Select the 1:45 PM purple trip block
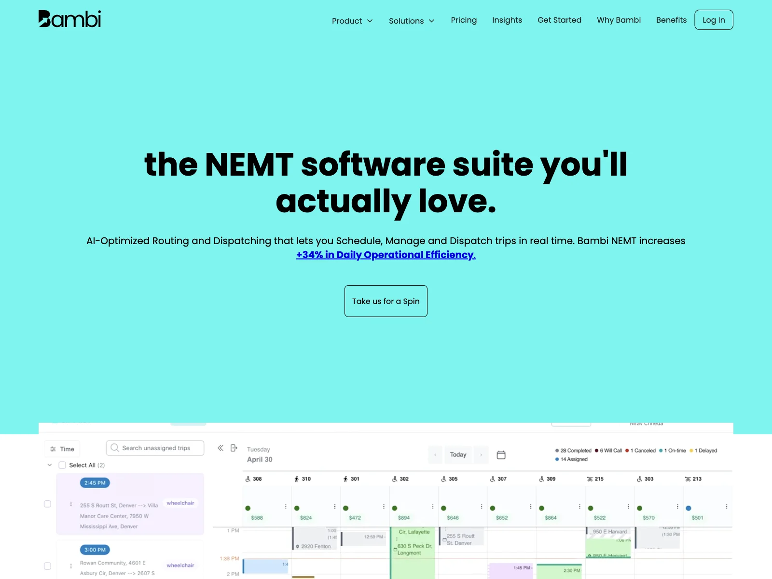The width and height of the screenshot is (772, 579). tap(511, 571)
